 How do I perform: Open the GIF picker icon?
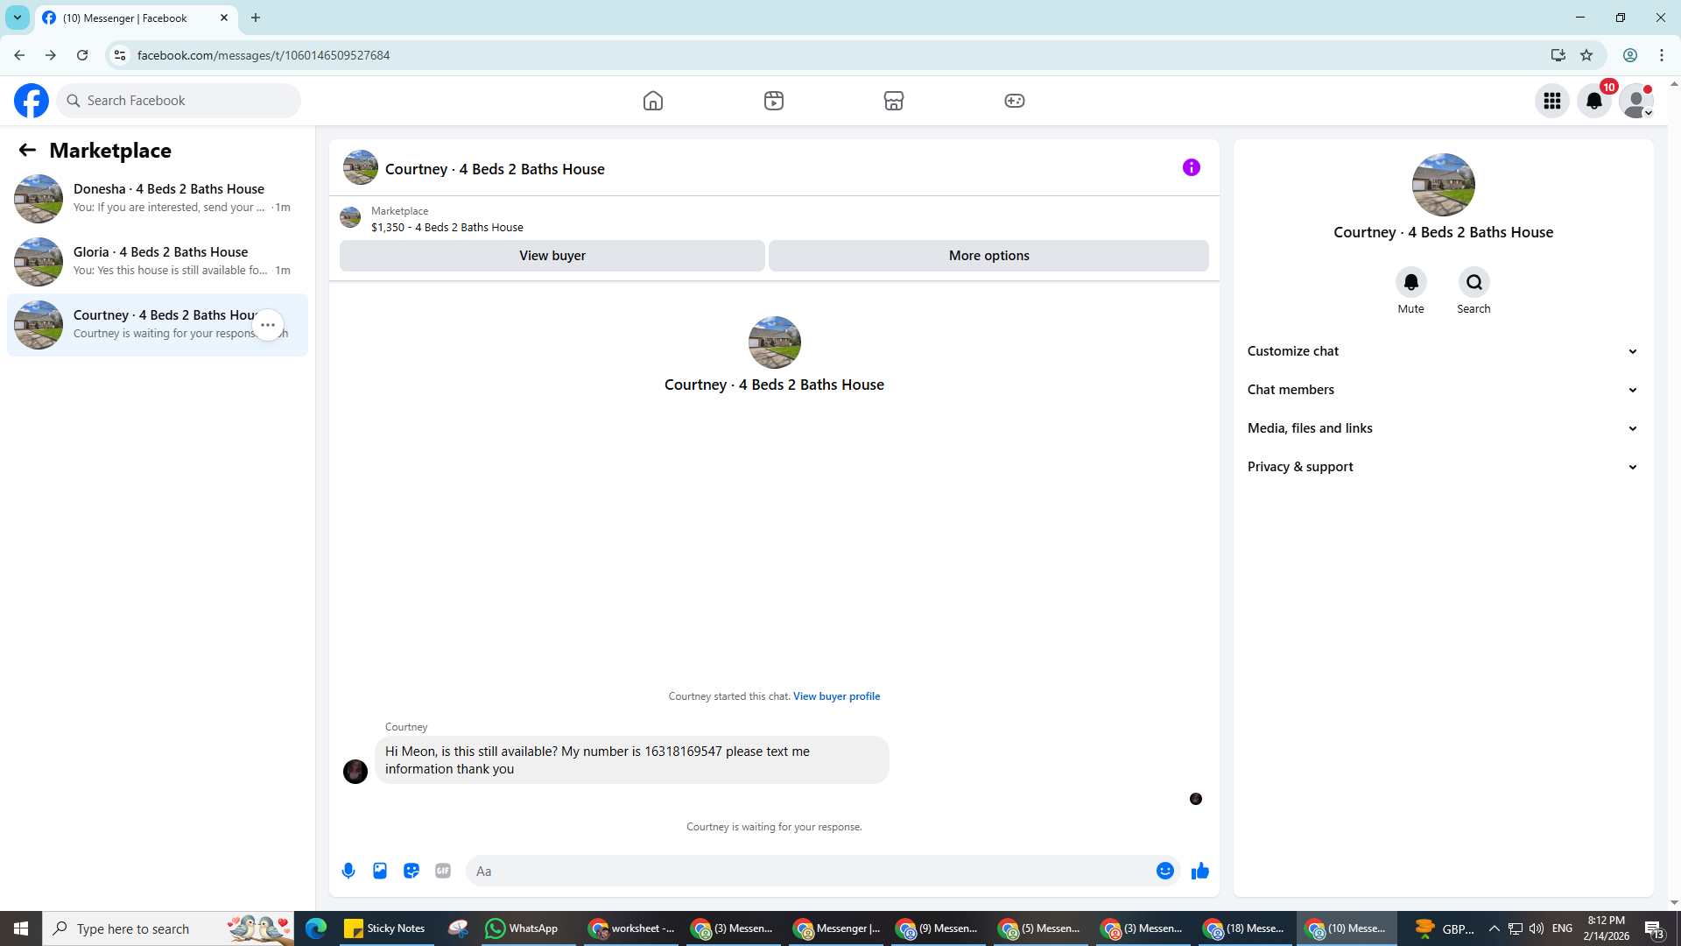(443, 871)
